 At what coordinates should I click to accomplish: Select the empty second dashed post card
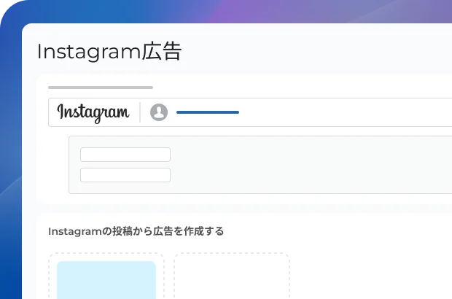pyautogui.click(x=232, y=276)
